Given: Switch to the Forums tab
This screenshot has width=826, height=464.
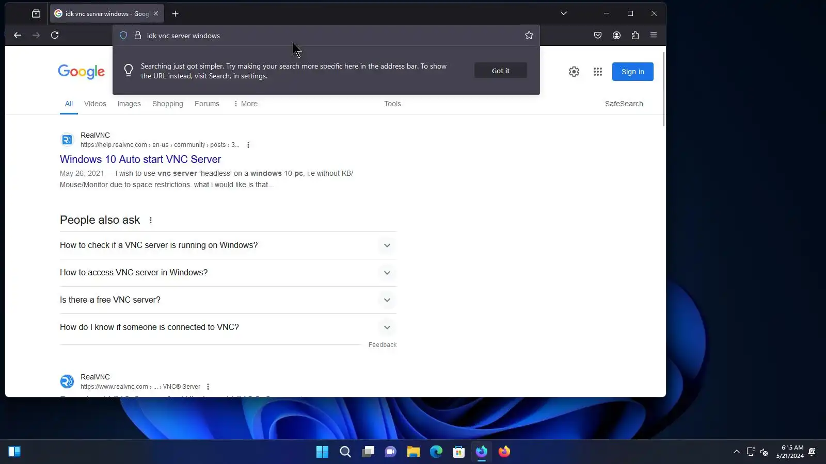Looking at the screenshot, I should click(207, 104).
